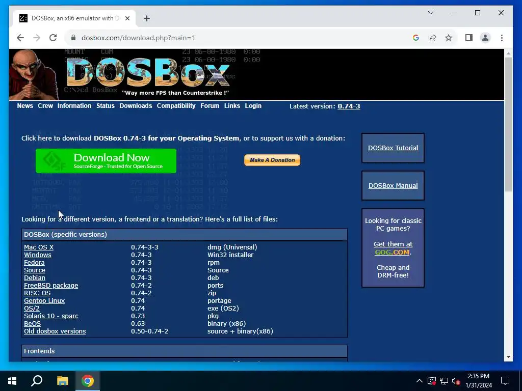This screenshot has width=522, height=391.
Task: Bookmark this page with the star icon
Action: pyautogui.click(x=449, y=38)
